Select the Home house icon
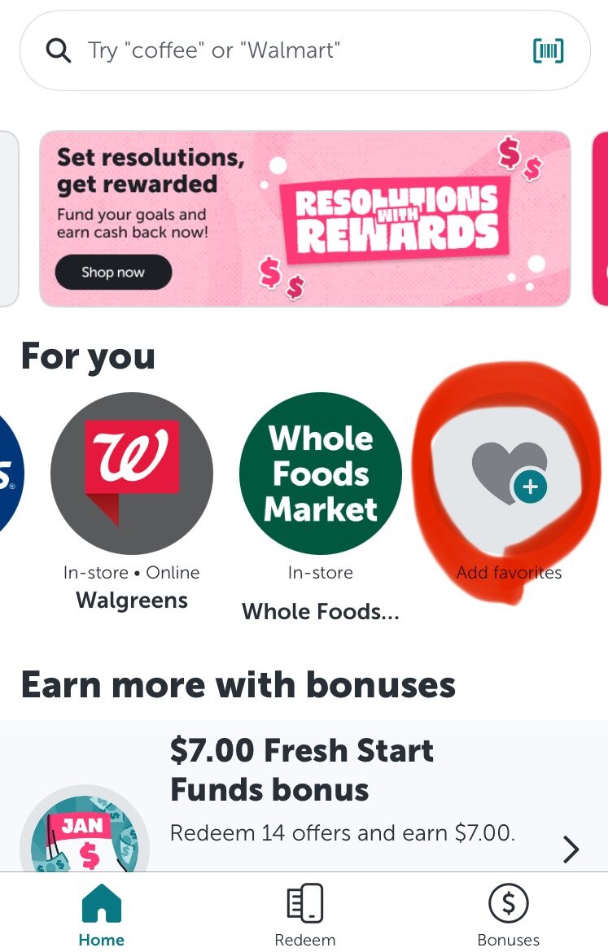This screenshot has width=608, height=952. point(102,903)
